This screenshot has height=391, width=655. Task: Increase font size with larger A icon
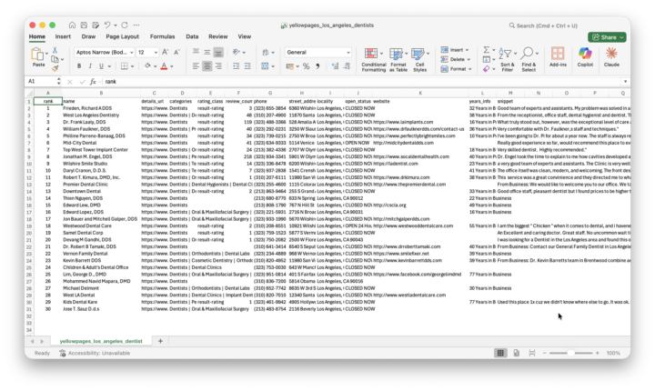click(x=166, y=52)
